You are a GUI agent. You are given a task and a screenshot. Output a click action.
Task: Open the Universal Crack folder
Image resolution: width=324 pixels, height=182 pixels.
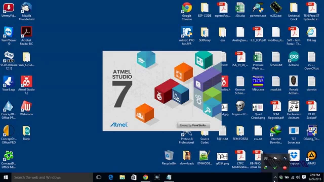tap(294, 12)
